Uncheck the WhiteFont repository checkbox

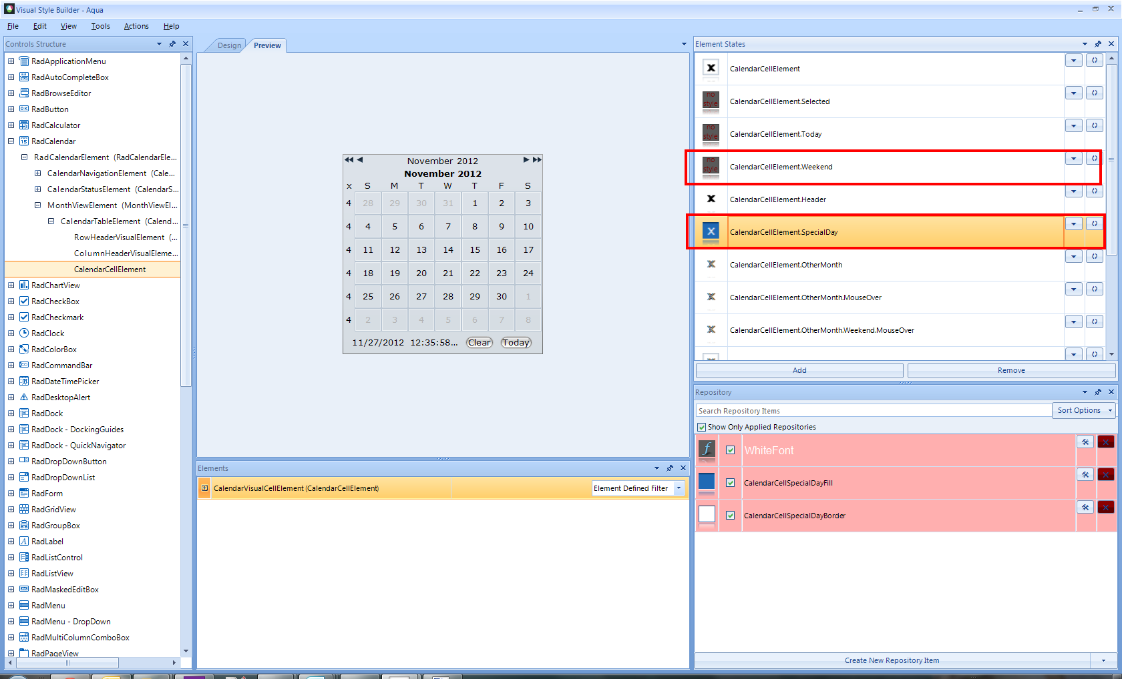731,450
